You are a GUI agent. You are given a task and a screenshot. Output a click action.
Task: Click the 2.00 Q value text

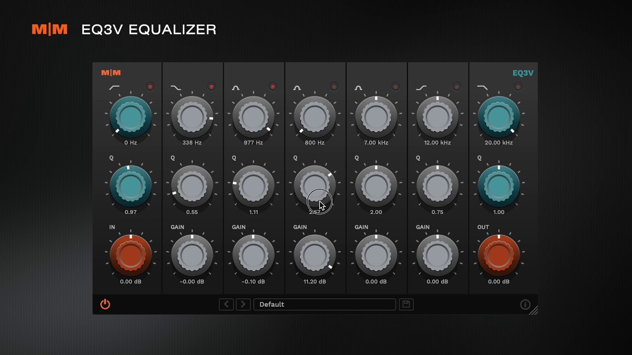(x=376, y=212)
